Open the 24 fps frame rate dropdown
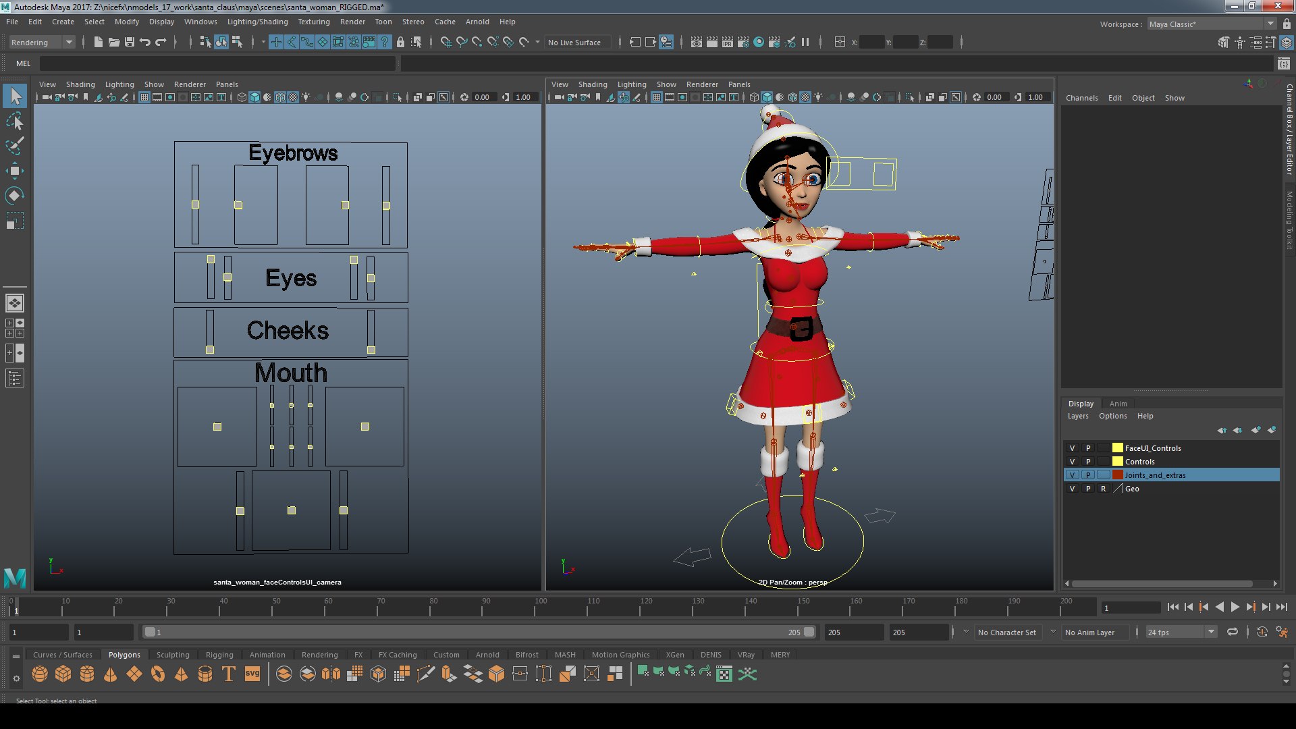 coord(1181,632)
